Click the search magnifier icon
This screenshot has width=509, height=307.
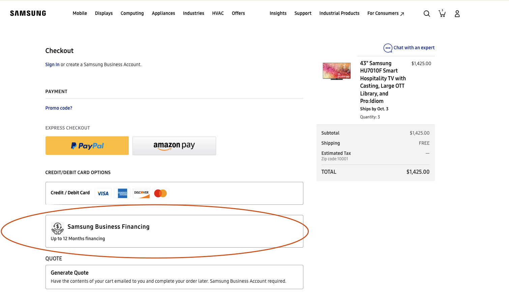pyautogui.click(x=427, y=13)
